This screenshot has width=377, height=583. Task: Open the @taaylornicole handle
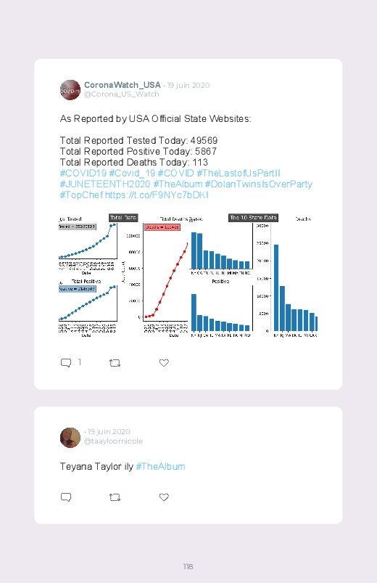coord(113,441)
